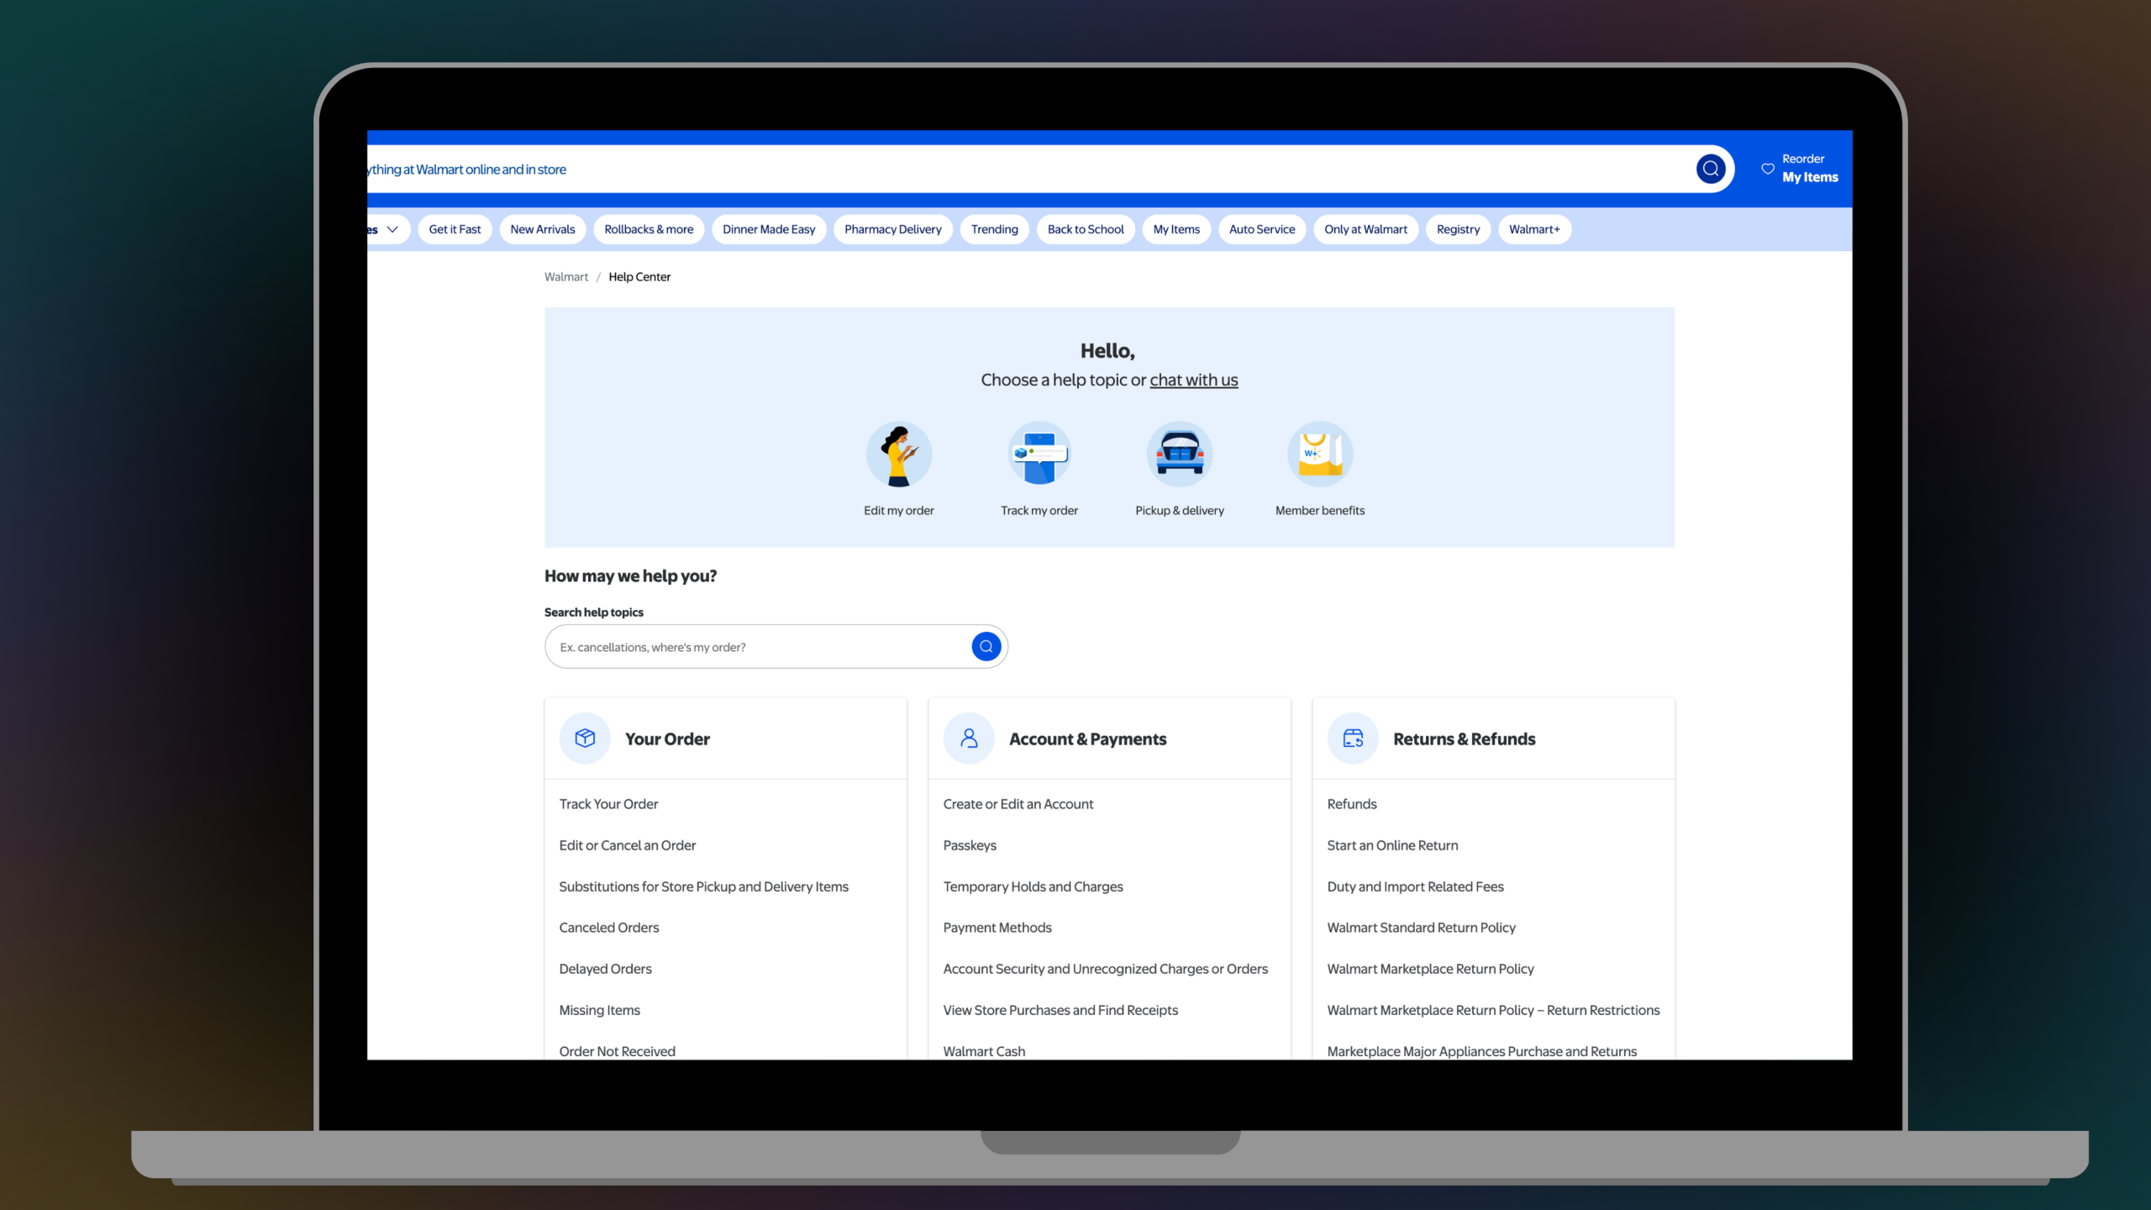This screenshot has height=1210, width=2151.
Task: Open the Member benefits bag icon
Action: tap(1319, 455)
